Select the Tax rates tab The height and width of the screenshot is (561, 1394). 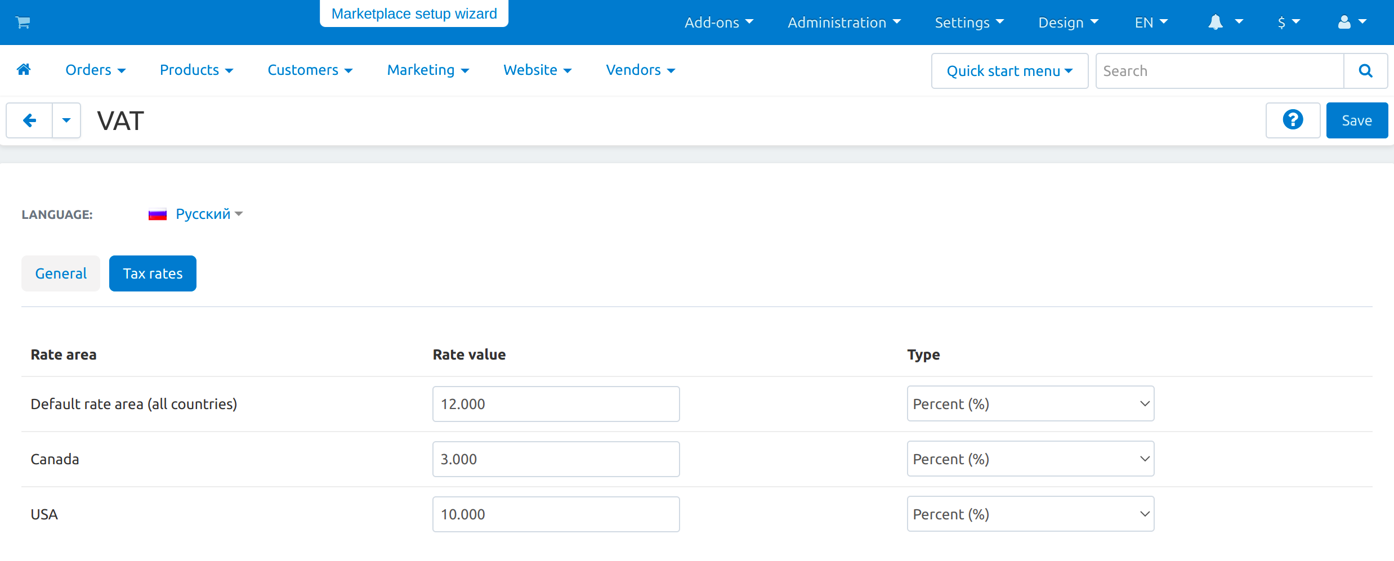tap(153, 273)
